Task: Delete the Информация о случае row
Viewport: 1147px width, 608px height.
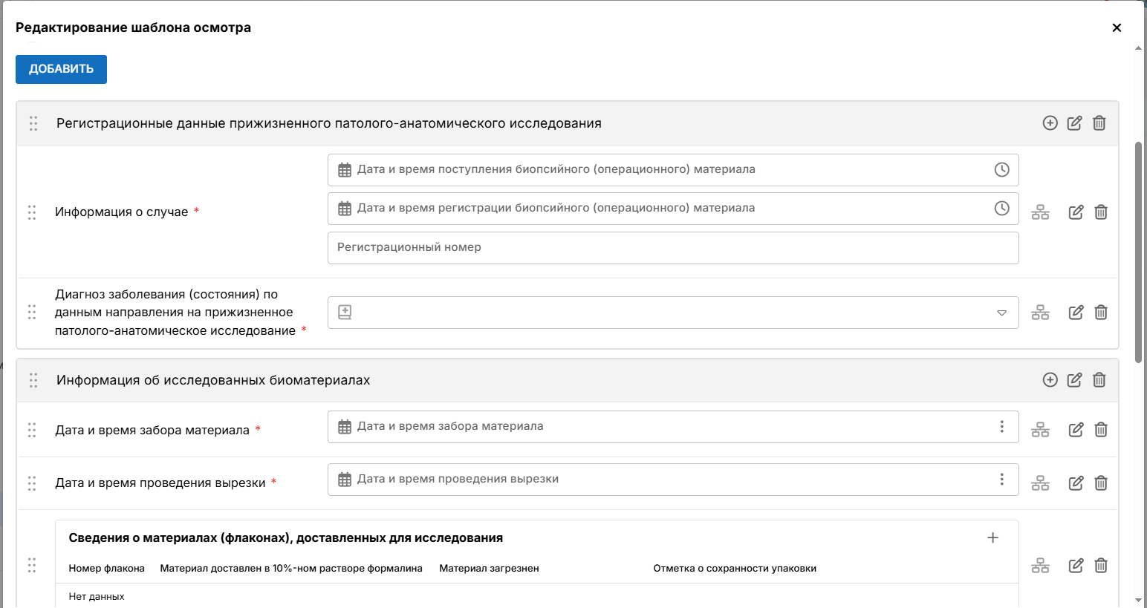Action: coord(1101,212)
